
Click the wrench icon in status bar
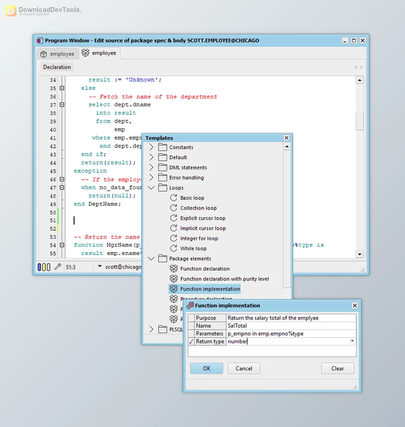58,267
